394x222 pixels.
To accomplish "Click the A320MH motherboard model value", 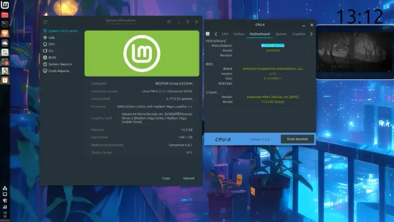I will pos(272,51).
